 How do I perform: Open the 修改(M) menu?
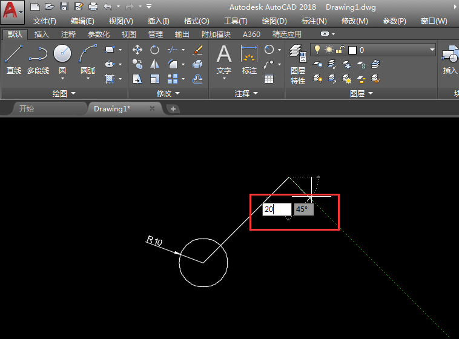click(x=354, y=21)
